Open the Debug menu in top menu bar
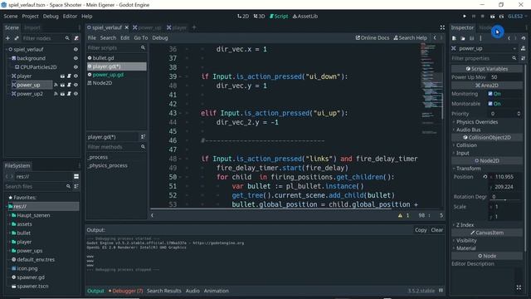This screenshot has width=531, height=299. [51, 16]
